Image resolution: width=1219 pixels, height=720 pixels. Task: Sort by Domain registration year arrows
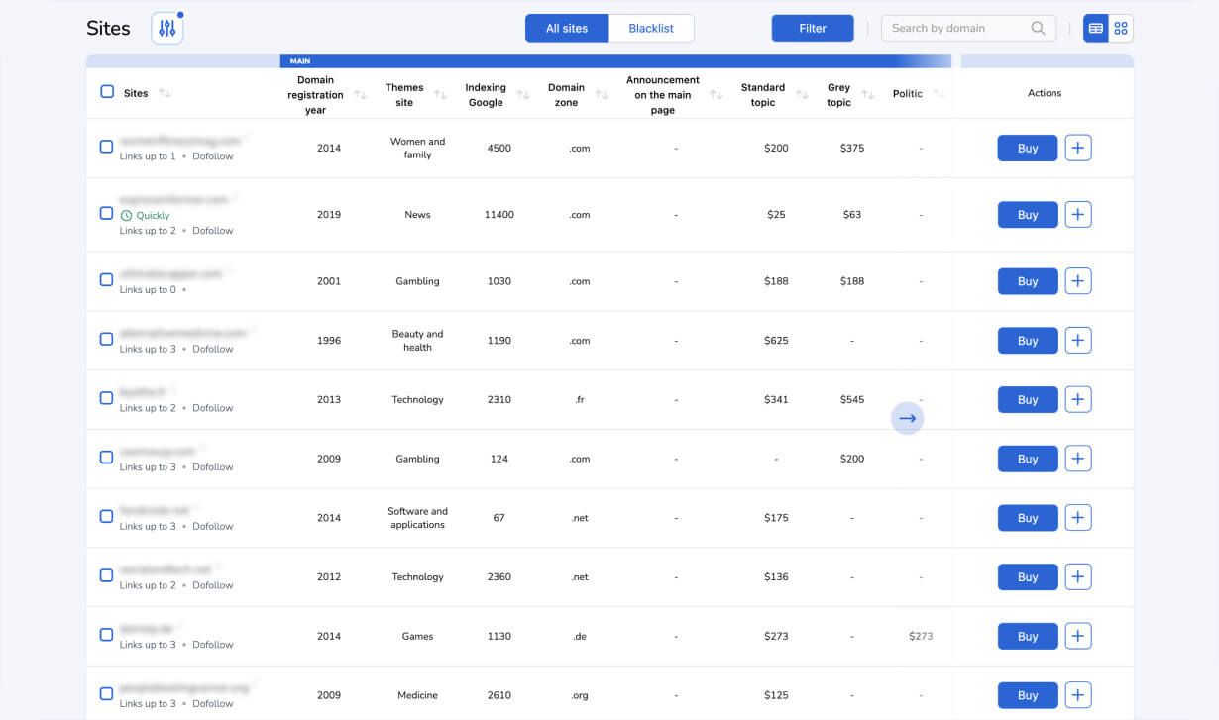click(360, 95)
